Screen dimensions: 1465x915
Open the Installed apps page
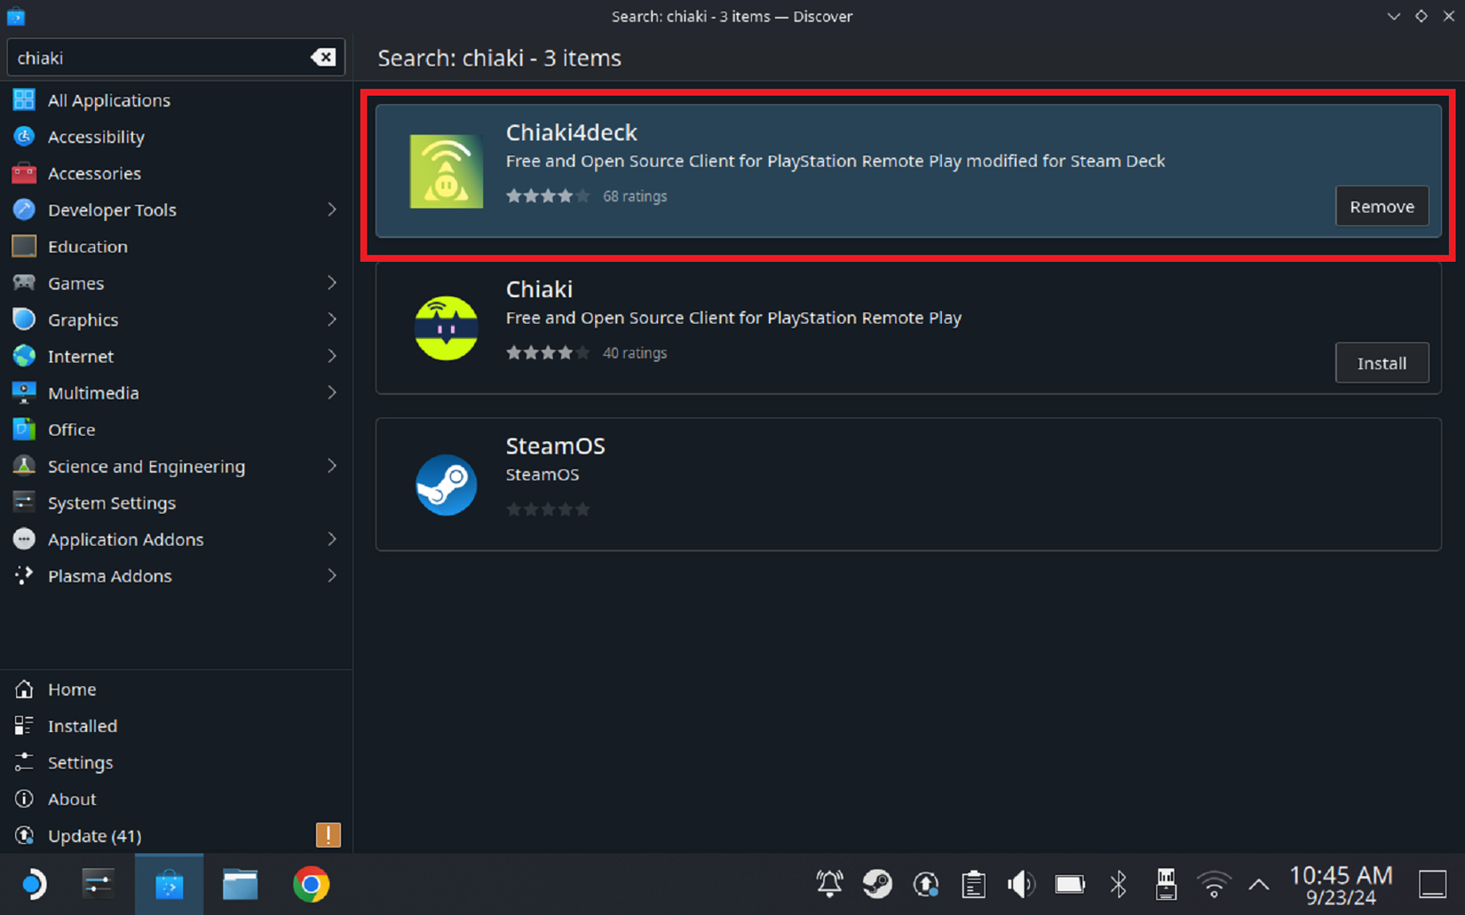pos(176,726)
